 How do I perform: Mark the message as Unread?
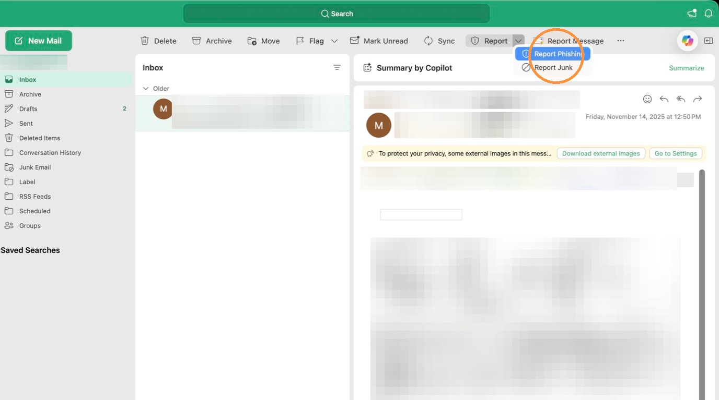(x=379, y=41)
